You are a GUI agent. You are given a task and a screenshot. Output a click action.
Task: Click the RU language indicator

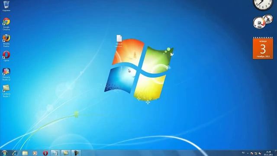(x=243, y=153)
